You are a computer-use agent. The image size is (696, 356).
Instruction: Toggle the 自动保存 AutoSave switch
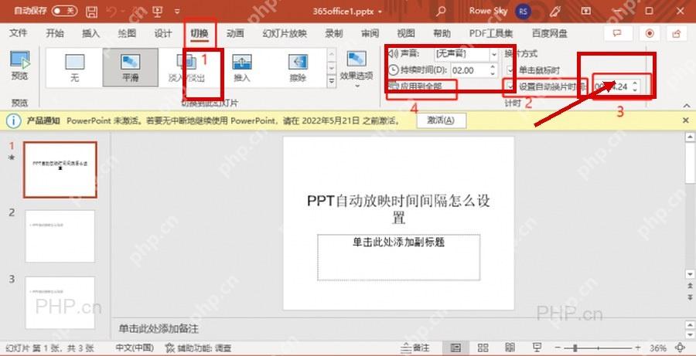(x=64, y=11)
